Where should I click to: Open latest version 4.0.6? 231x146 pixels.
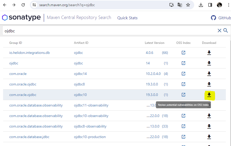pos(149,53)
